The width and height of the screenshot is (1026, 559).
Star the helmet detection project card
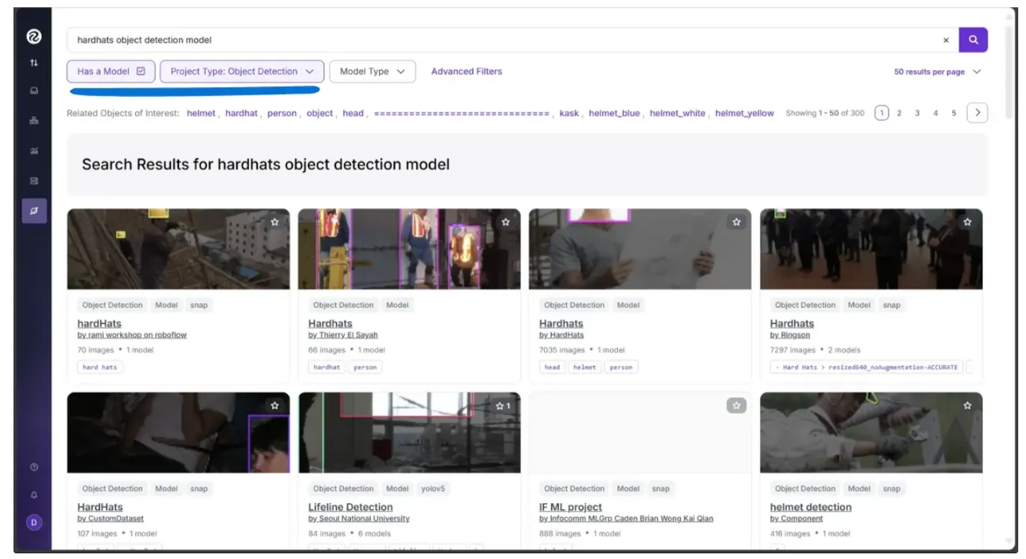coord(967,405)
